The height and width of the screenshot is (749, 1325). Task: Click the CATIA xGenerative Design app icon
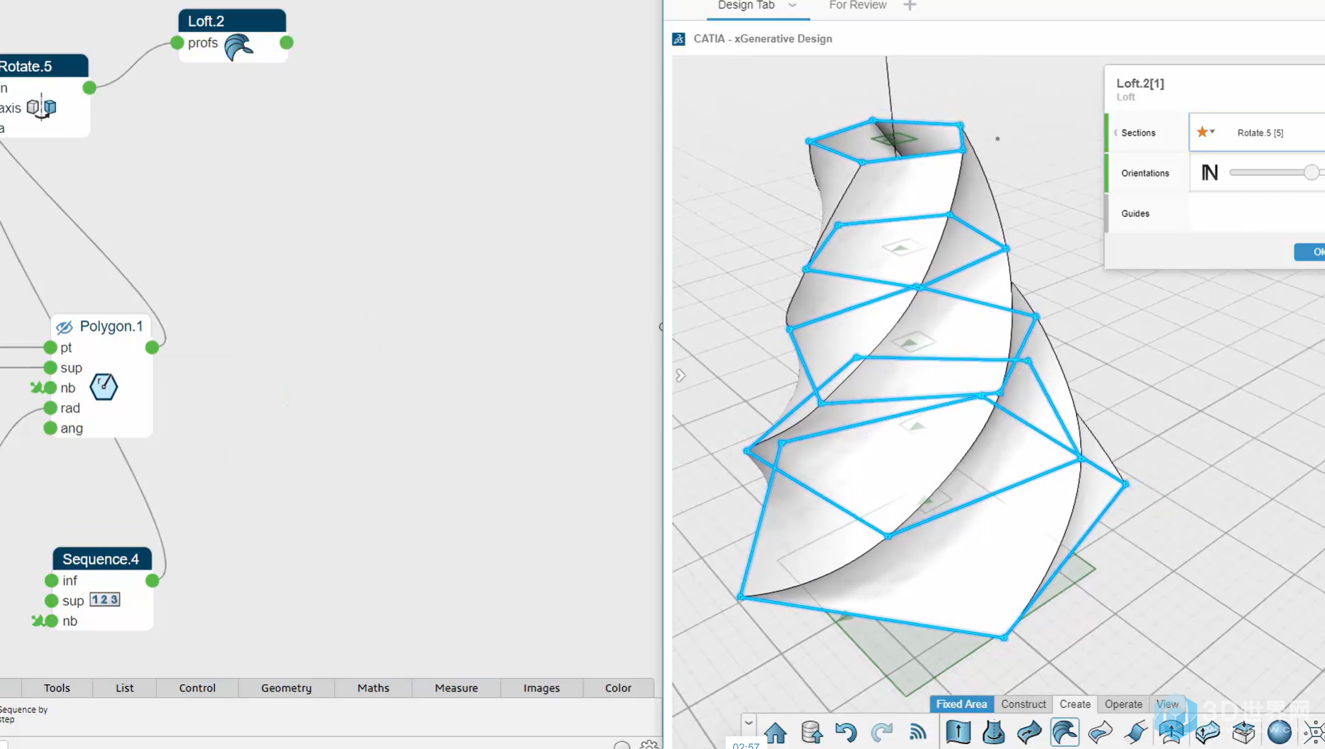tap(679, 39)
